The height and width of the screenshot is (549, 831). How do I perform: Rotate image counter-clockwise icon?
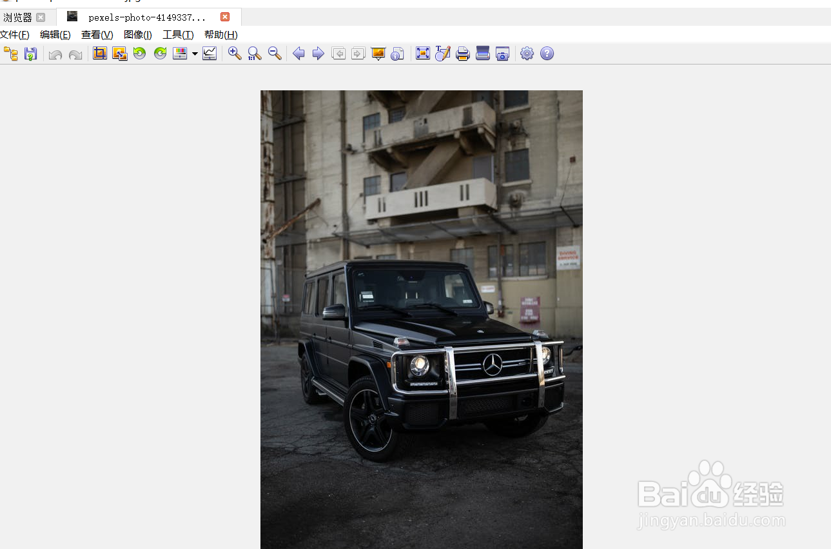140,54
